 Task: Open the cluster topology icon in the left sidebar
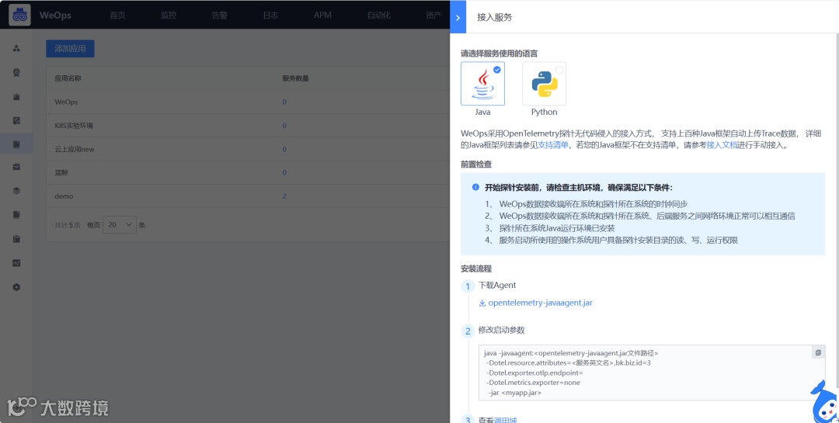[x=16, y=49]
